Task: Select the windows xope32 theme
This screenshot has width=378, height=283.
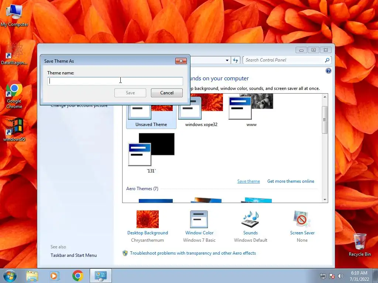Action: click(x=201, y=111)
